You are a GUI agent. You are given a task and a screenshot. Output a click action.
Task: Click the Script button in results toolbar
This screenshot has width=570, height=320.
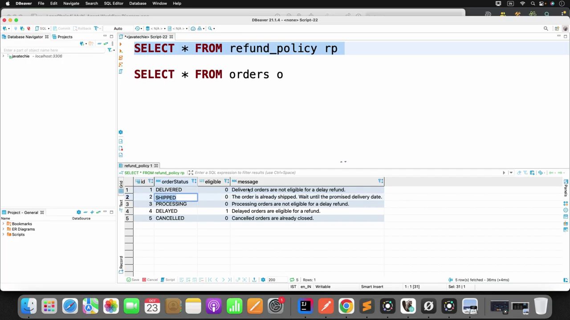pos(167,280)
